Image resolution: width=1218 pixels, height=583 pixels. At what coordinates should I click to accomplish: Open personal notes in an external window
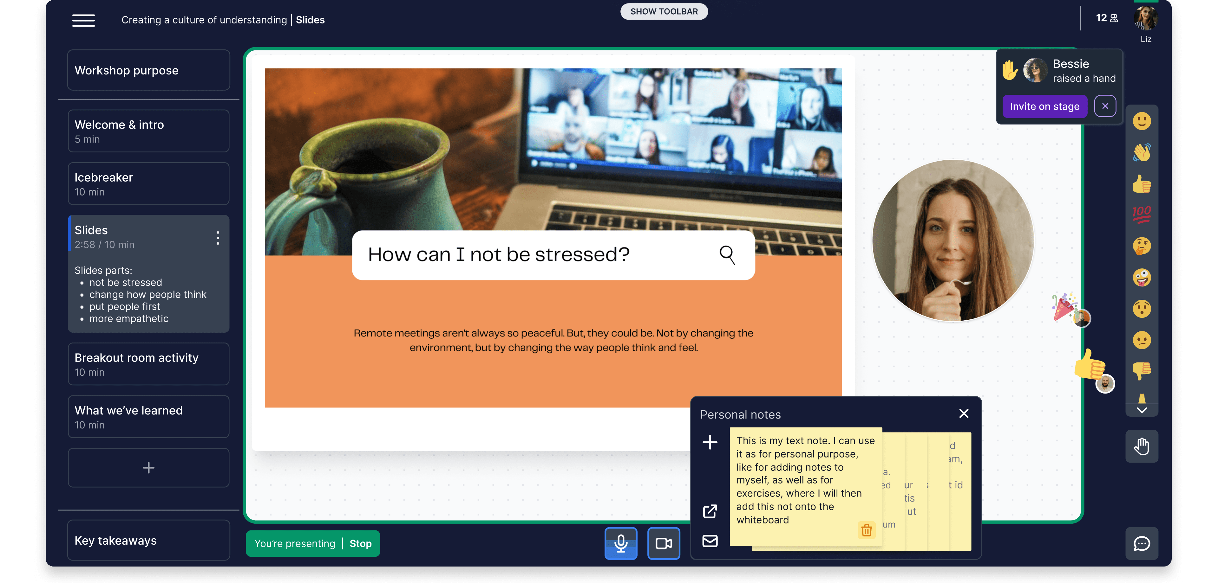click(x=710, y=511)
